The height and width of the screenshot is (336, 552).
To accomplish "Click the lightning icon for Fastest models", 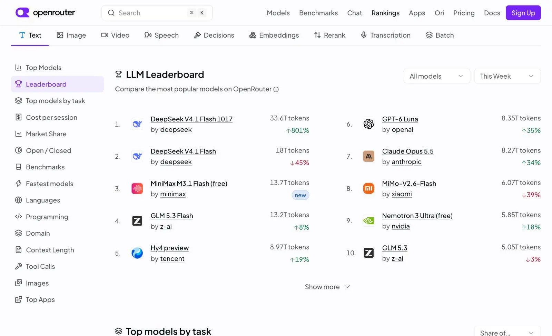I will point(19,184).
